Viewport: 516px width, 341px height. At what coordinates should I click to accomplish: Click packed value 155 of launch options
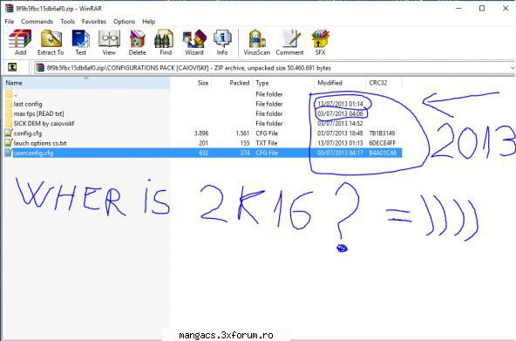point(245,143)
